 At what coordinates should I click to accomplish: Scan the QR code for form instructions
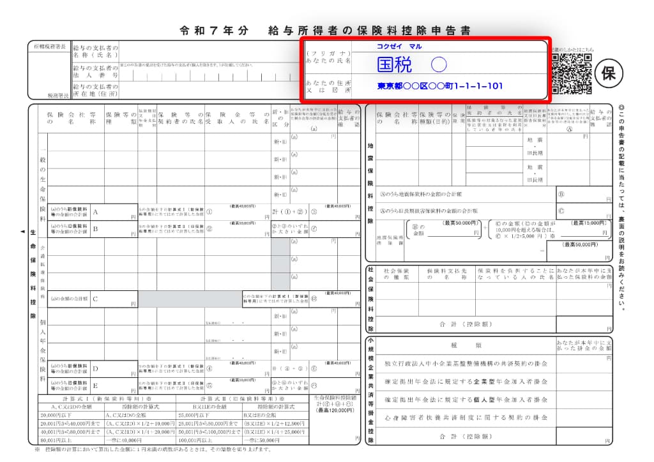572,73
